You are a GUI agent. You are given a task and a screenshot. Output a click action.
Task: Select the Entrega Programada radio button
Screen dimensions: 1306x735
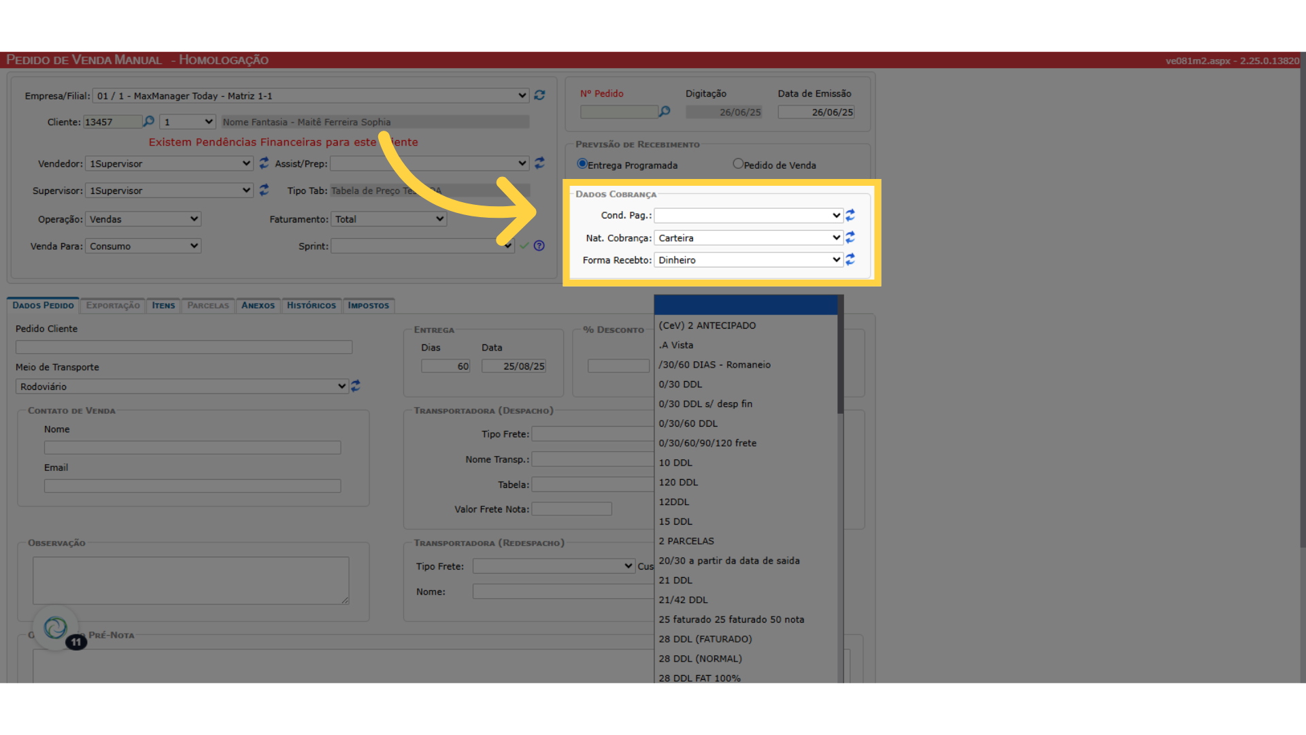click(x=582, y=164)
